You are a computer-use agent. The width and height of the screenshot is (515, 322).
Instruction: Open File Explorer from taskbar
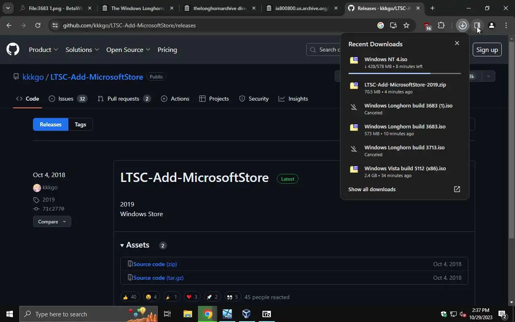point(188,314)
